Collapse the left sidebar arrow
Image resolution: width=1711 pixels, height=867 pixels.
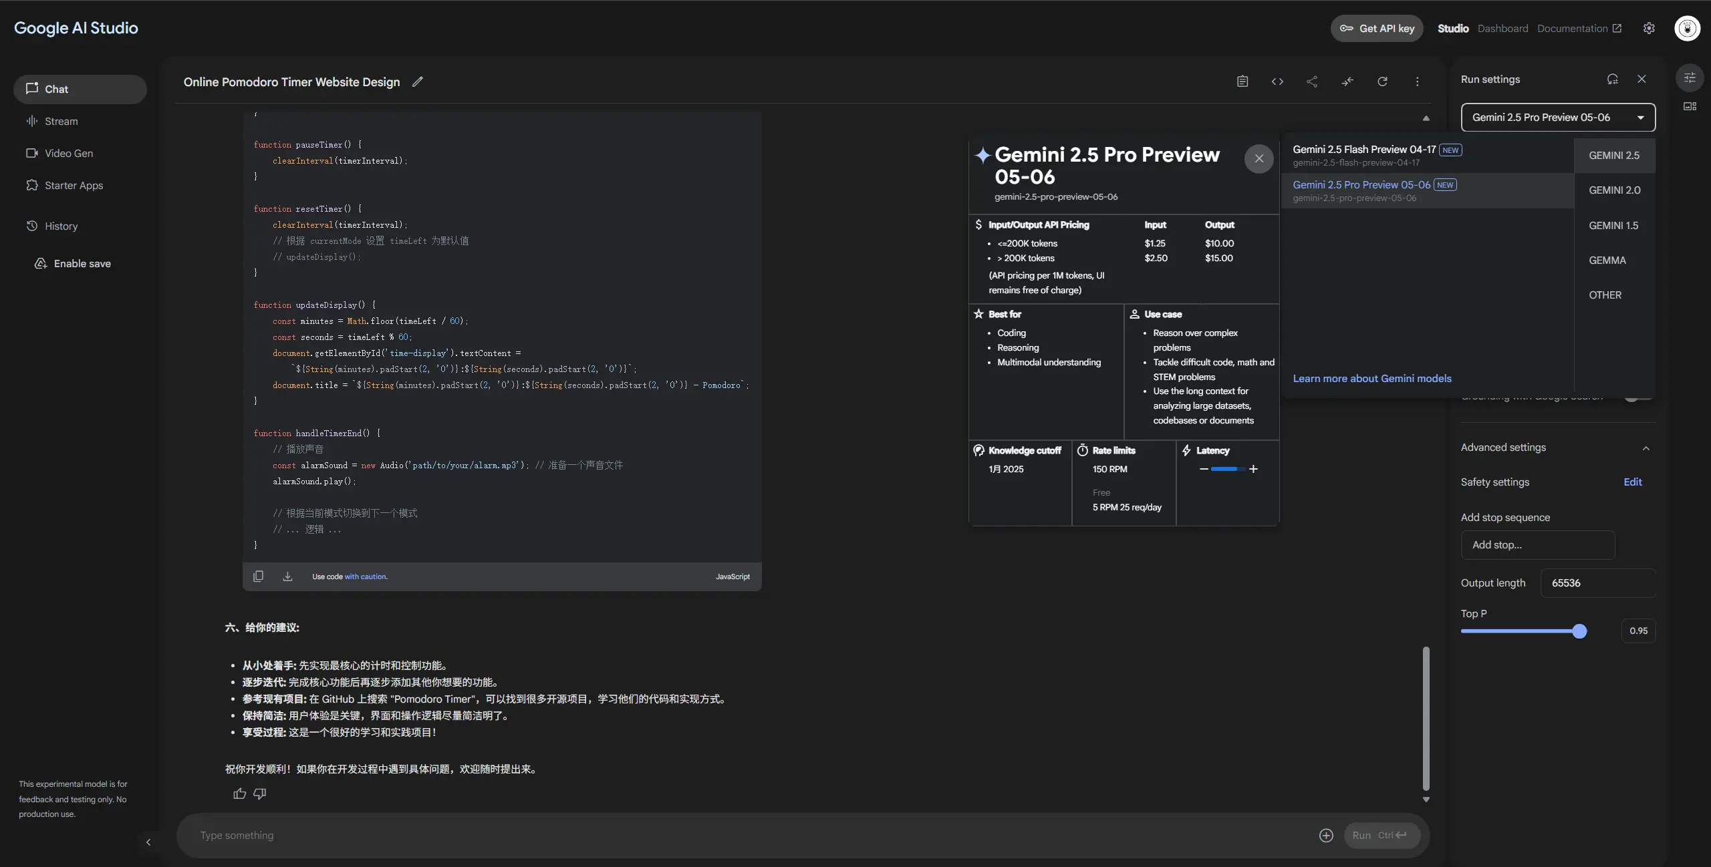click(148, 842)
